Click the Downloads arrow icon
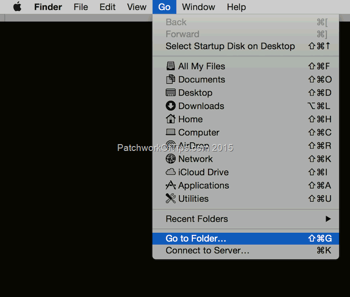 click(171, 106)
